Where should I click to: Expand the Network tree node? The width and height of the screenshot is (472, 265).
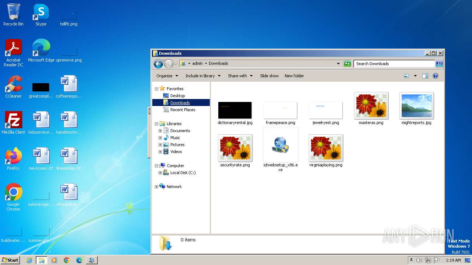(x=156, y=187)
